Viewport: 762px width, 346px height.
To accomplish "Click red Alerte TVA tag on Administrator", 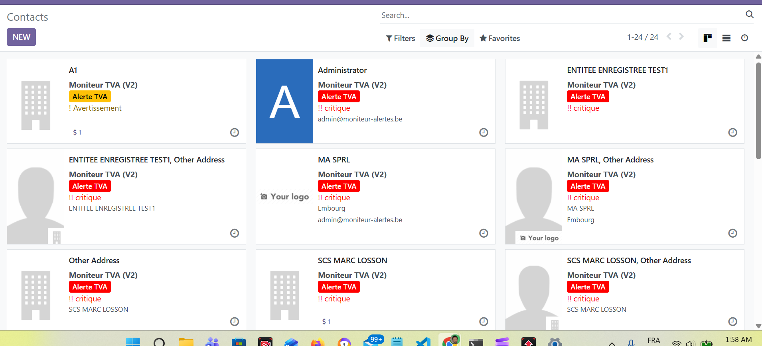I will (339, 97).
